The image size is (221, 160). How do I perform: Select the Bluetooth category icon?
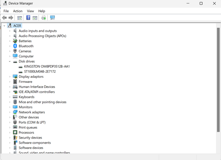coord(15,46)
